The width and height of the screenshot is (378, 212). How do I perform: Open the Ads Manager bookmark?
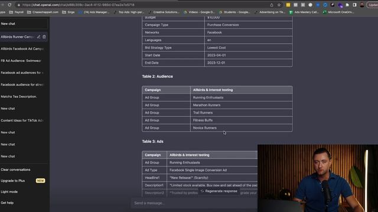click(94, 12)
